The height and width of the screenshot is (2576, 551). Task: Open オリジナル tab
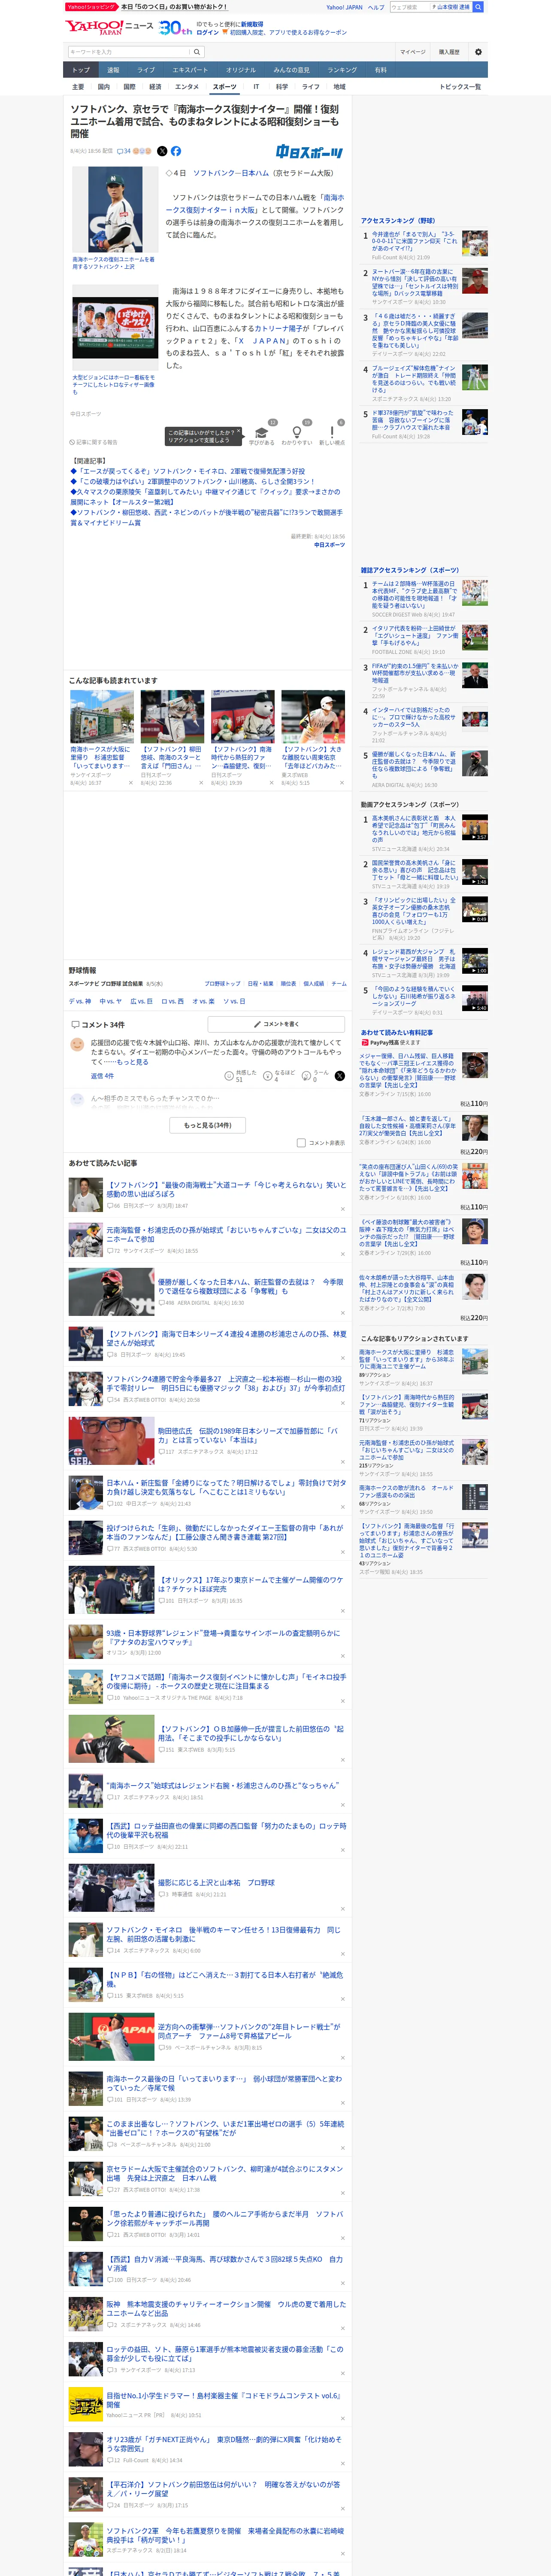[x=241, y=70]
